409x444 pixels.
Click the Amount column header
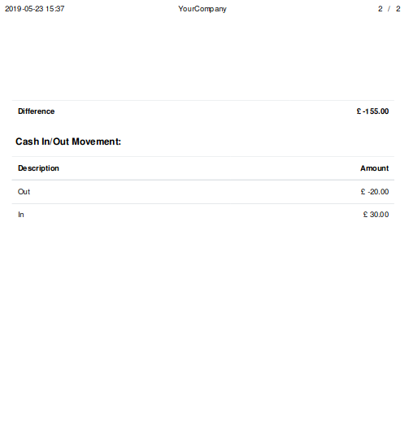point(375,168)
